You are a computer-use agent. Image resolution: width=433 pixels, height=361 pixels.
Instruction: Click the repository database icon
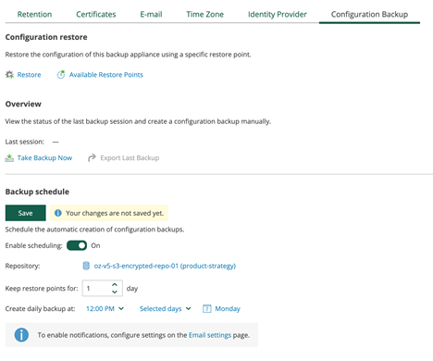[x=86, y=266]
